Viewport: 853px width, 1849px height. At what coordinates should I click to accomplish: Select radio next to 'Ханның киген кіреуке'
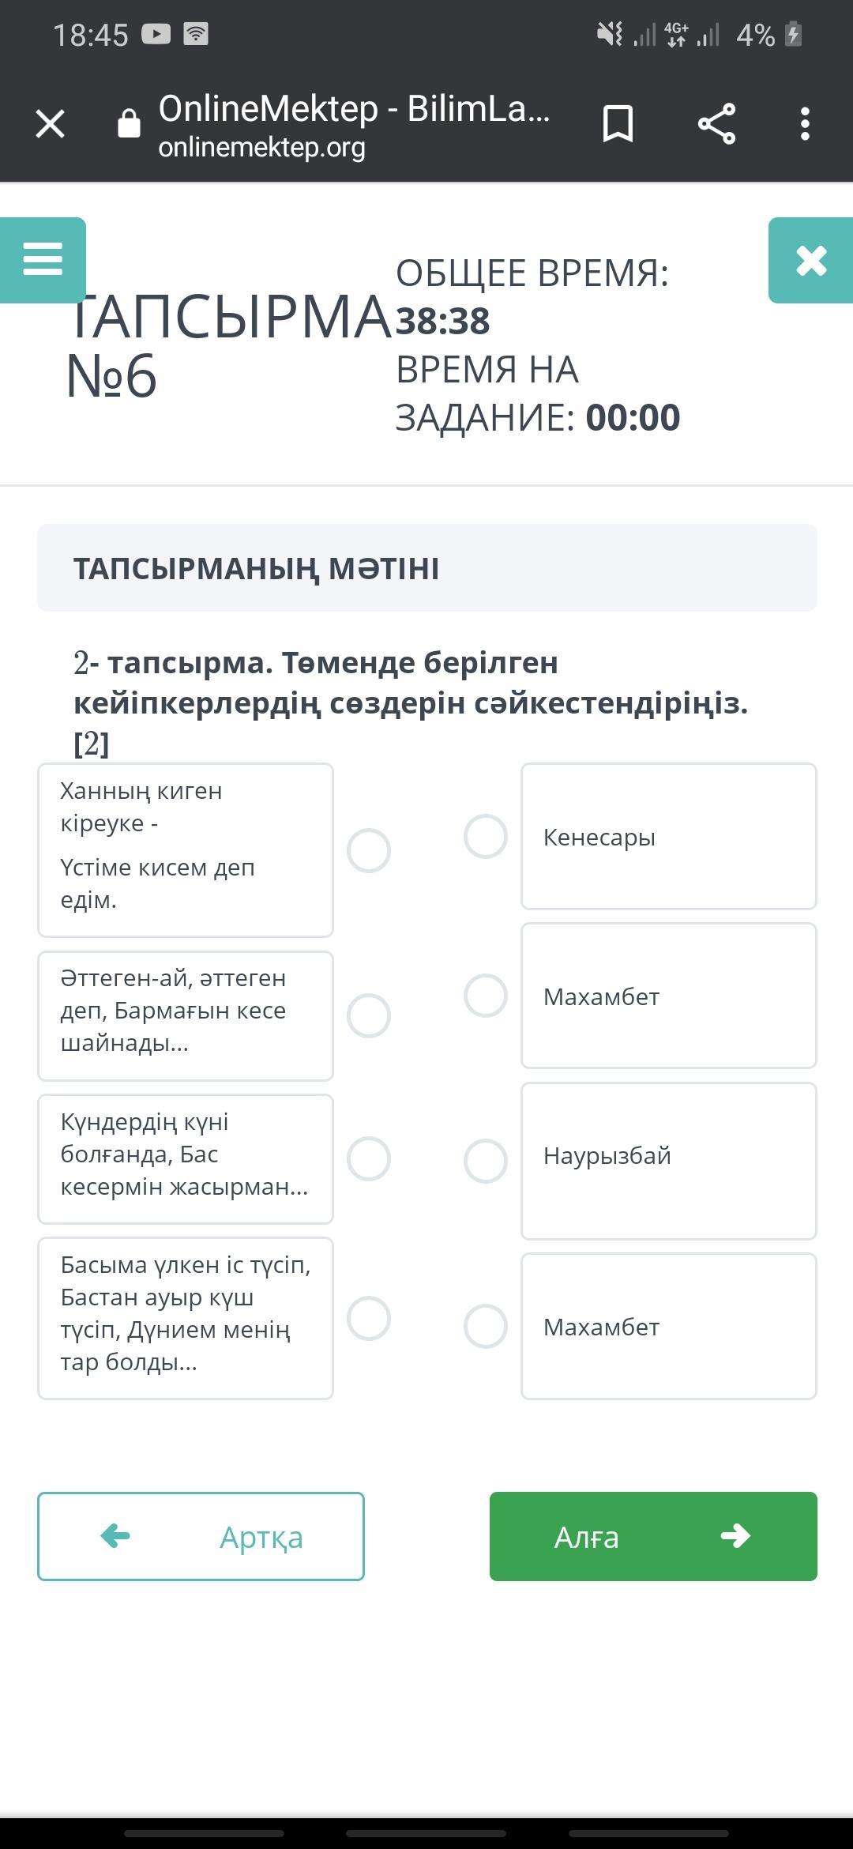[x=369, y=851]
